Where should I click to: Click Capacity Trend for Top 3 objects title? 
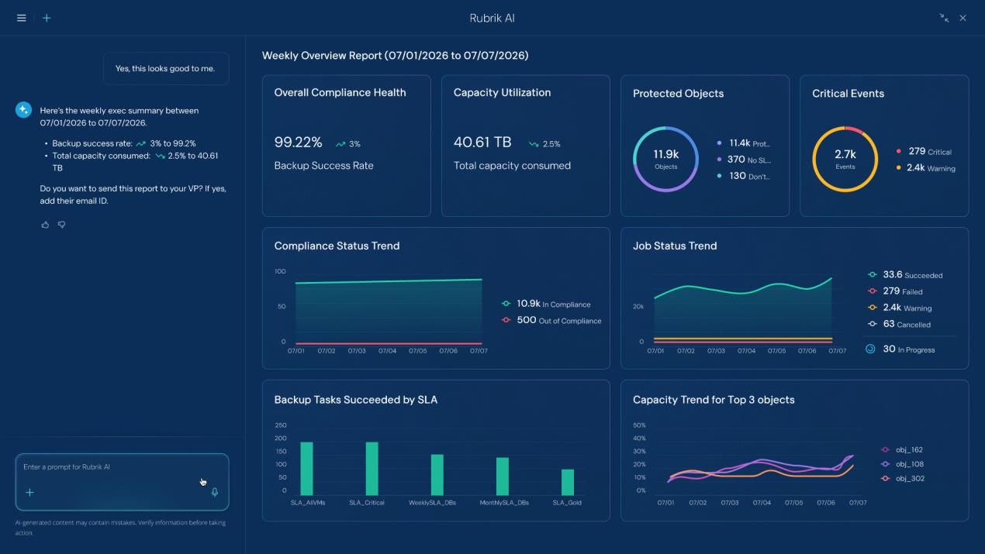pyautogui.click(x=714, y=400)
